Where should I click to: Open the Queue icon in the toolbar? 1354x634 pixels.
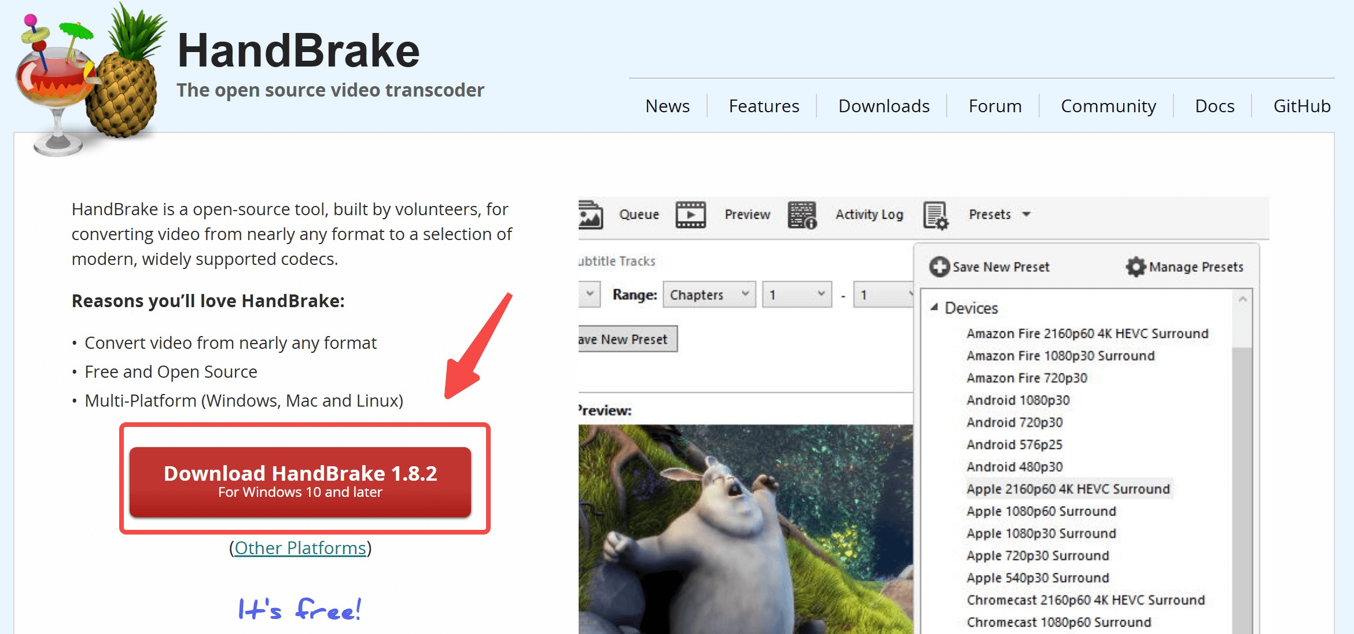590,215
